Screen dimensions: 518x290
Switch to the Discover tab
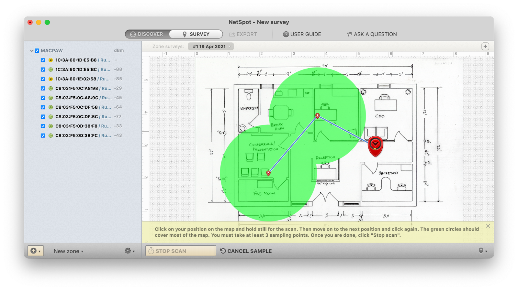(147, 34)
